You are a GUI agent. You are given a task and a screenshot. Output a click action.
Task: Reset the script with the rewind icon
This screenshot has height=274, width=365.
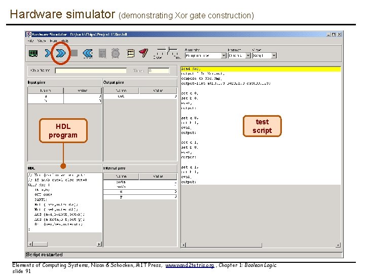(88, 53)
